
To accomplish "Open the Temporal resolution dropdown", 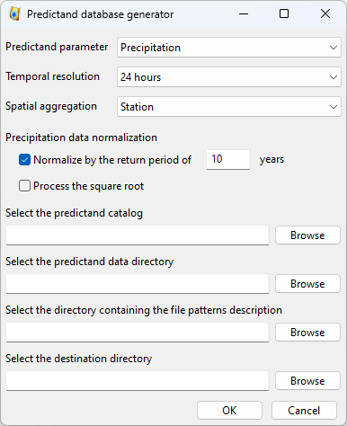I will [229, 77].
